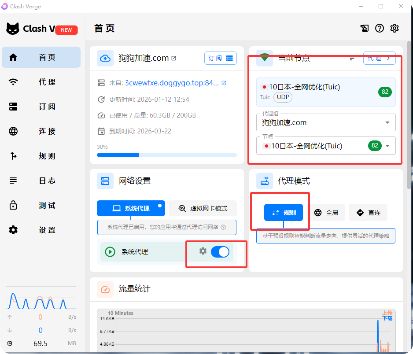
Task: Open the 规则 page using its sidebar icon
Action: click(x=13, y=156)
